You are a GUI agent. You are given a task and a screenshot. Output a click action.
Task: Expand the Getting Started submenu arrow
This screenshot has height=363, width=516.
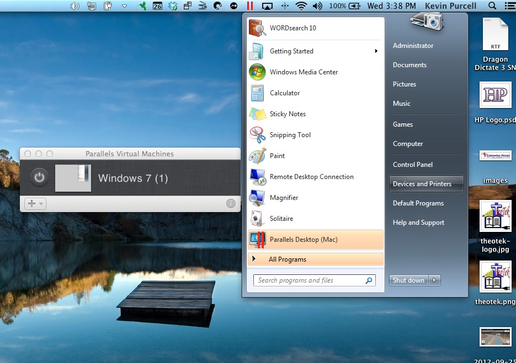coord(376,51)
